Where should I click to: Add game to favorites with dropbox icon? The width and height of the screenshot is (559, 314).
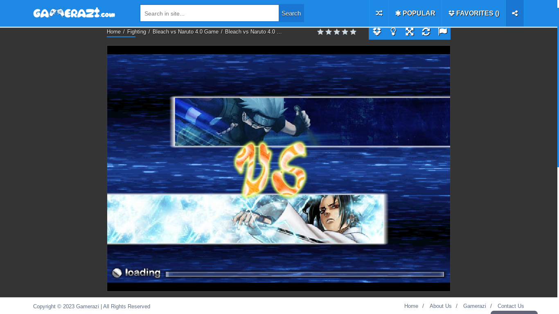377,32
